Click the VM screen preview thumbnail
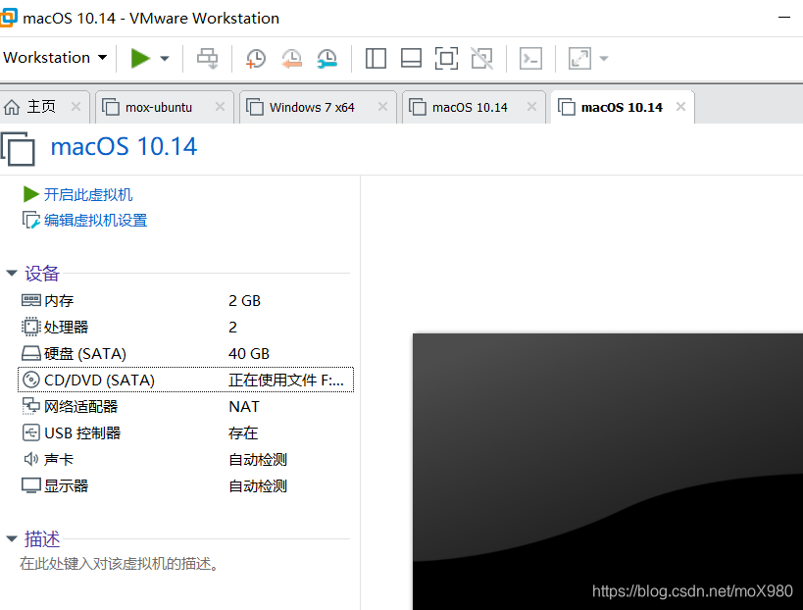803x610 pixels. [x=608, y=471]
